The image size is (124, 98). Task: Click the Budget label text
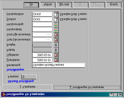pyautogui.click(x=11, y=45)
